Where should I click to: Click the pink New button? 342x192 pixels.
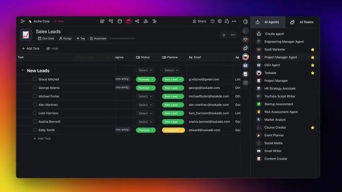pyautogui.click(x=59, y=21)
